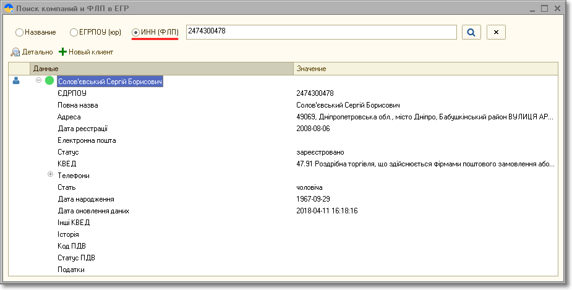
Task: Collapse the Солов'євський Сергій Борисович node
Action: pyautogui.click(x=39, y=80)
